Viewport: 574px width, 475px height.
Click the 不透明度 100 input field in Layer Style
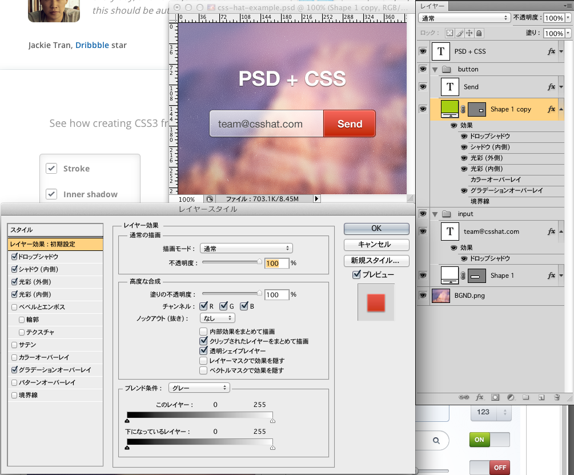(x=277, y=264)
